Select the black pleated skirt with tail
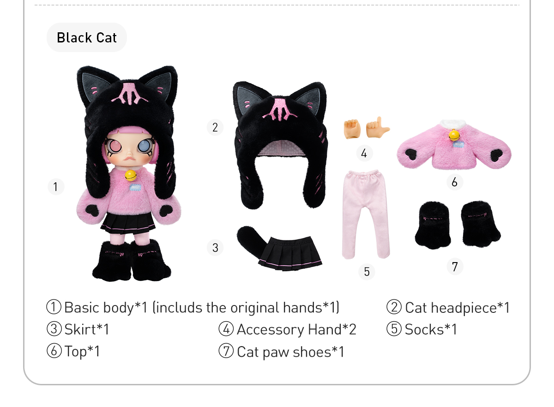 click(x=278, y=248)
